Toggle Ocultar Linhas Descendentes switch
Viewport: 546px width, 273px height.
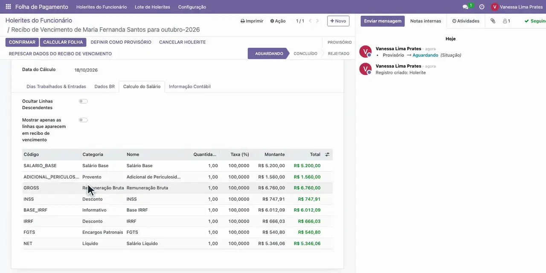click(83, 101)
